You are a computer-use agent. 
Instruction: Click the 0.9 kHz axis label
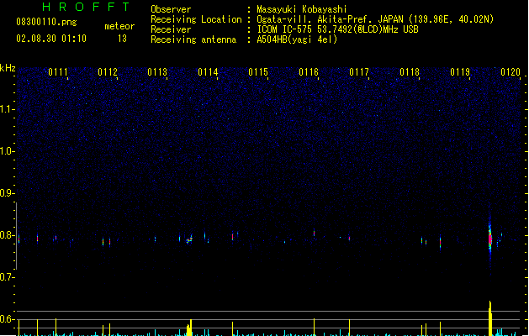(x=7, y=193)
